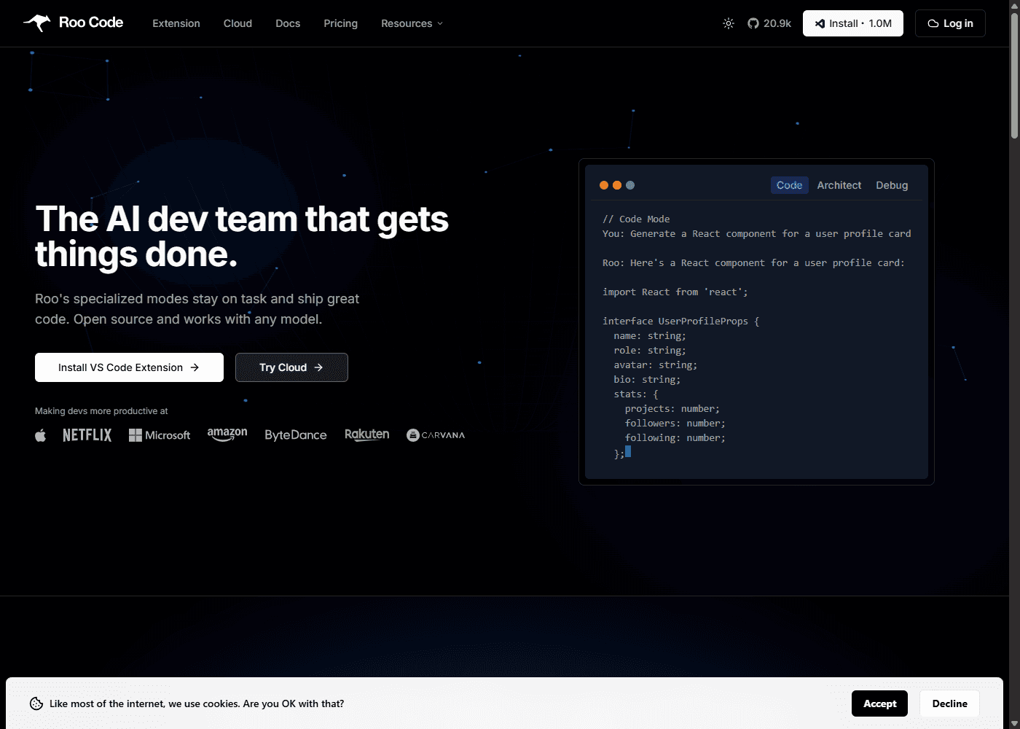
Task: Click 'followers: number;' code line
Action: pyautogui.click(x=675, y=423)
